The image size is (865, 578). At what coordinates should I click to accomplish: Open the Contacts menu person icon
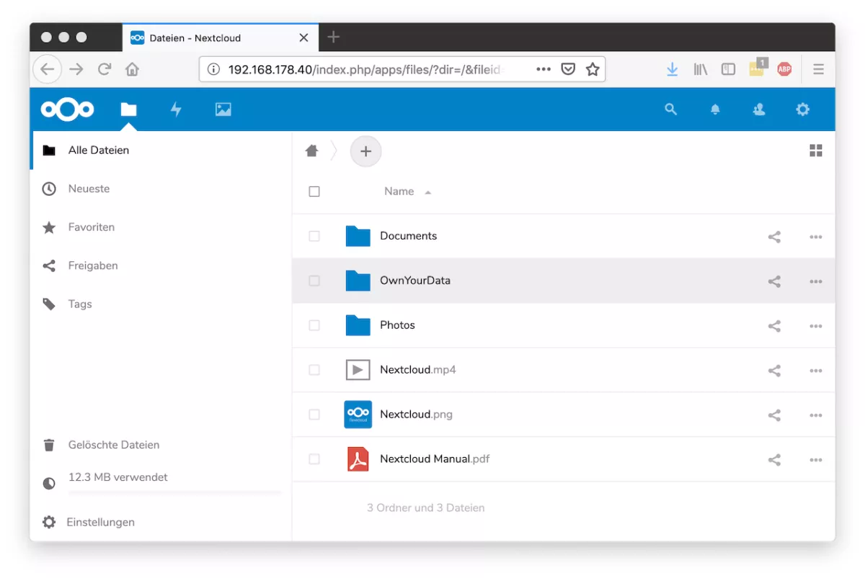tap(758, 109)
